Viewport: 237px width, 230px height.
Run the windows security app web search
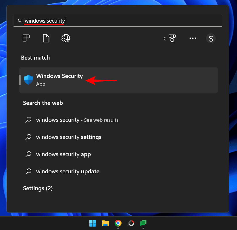(x=63, y=154)
